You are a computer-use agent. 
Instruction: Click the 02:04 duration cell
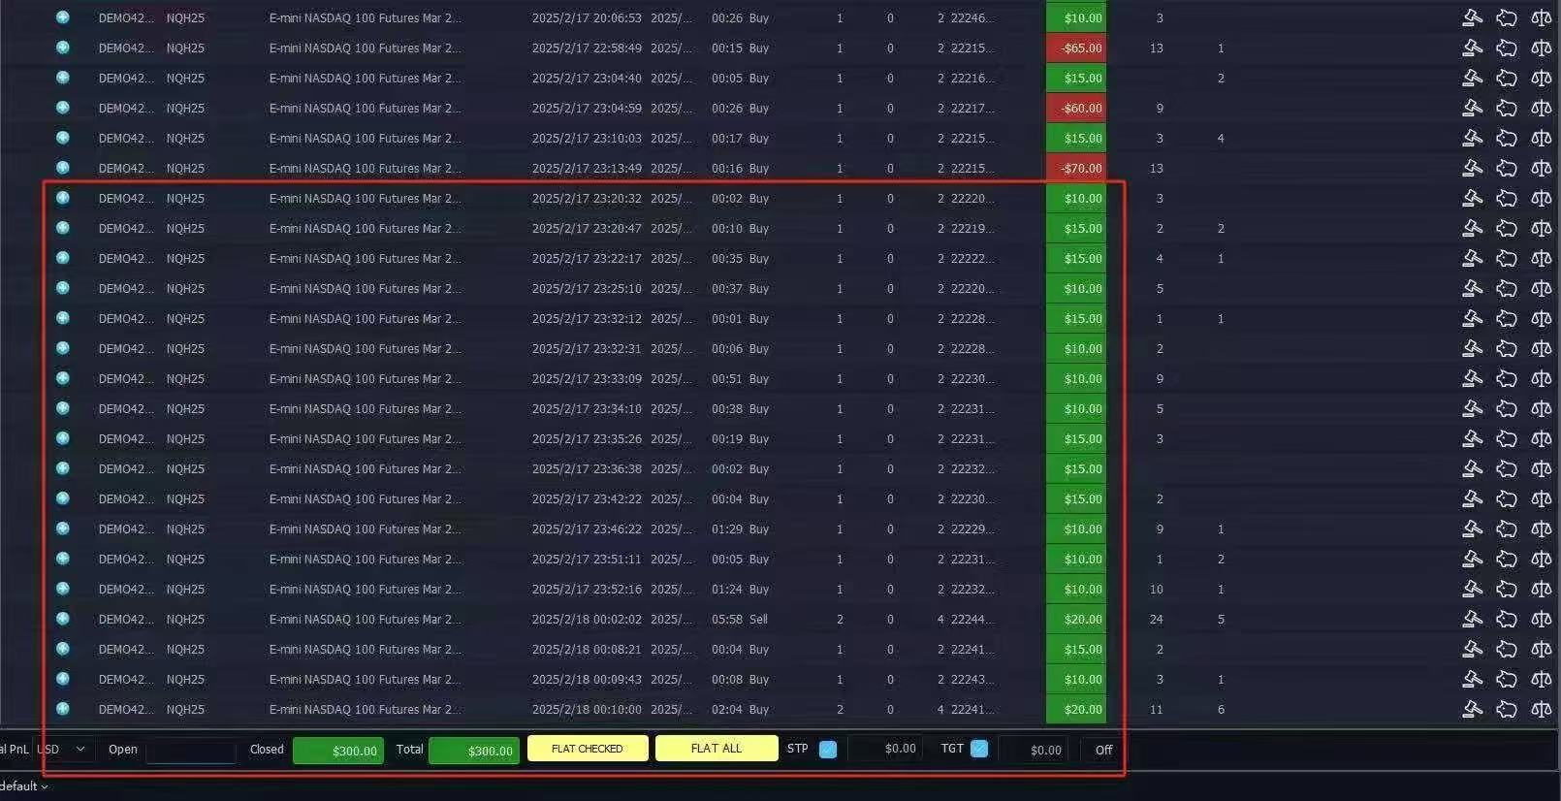coord(727,709)
